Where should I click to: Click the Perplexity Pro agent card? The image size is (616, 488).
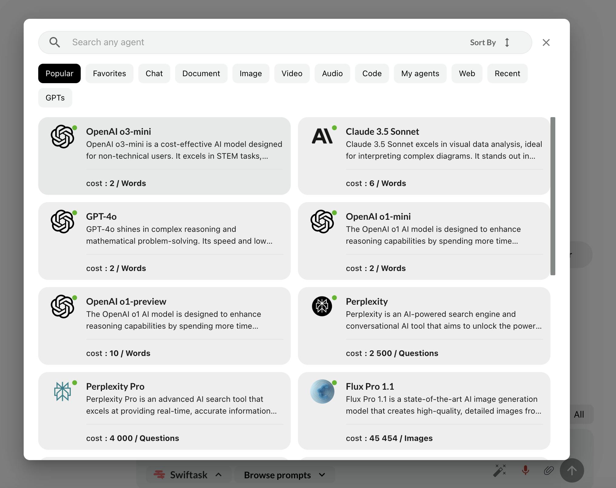164,411
